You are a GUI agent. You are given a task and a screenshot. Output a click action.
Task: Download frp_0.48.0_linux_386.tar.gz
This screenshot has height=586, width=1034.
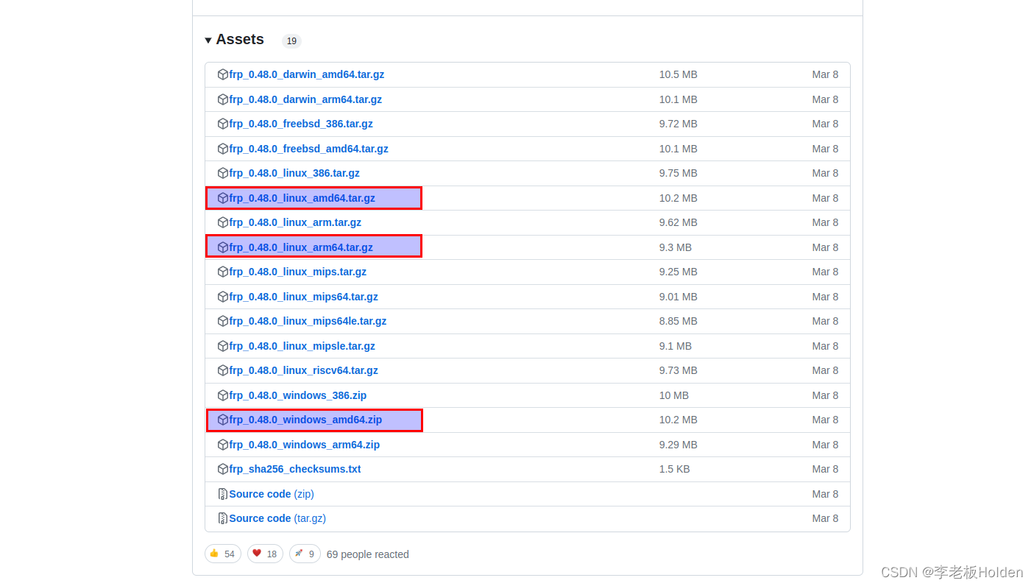click(x=294, y=173)
